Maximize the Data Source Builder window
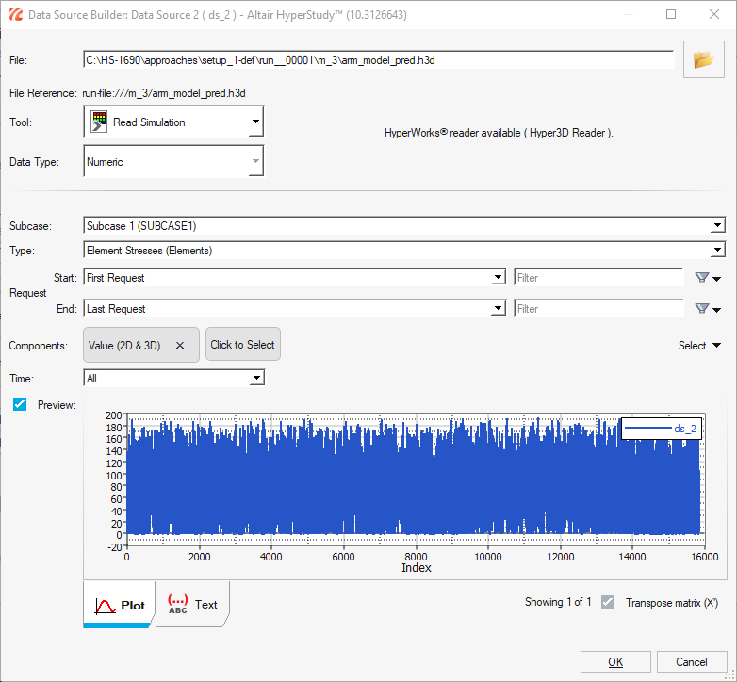This screenshot has height=682, width=737. click(x=671, y=15)
